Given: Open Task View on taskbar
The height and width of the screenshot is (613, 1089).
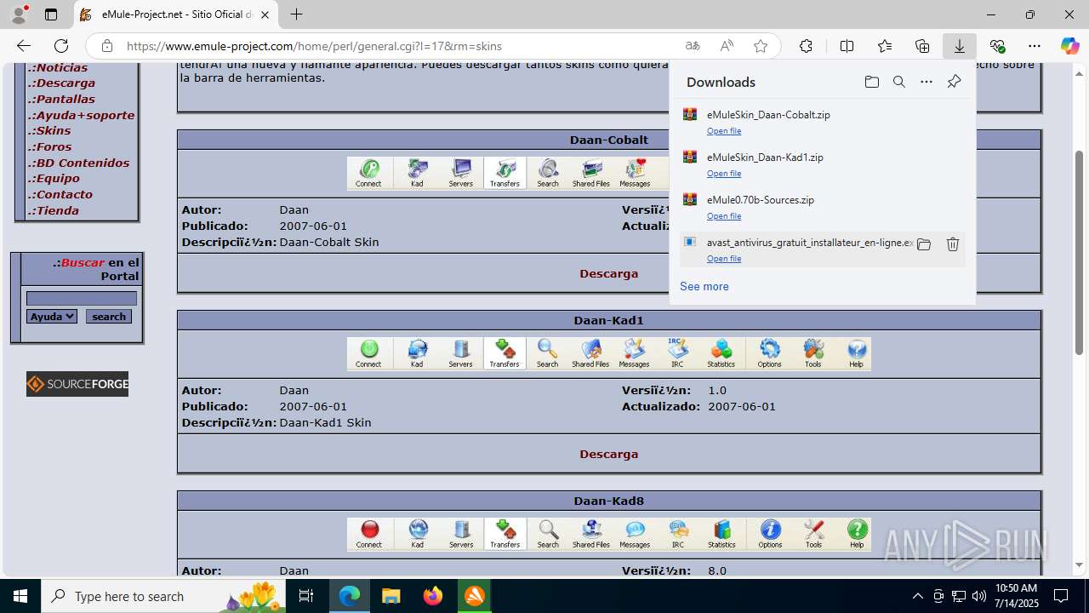Looking at the screenshot, I should click(307, 596).
